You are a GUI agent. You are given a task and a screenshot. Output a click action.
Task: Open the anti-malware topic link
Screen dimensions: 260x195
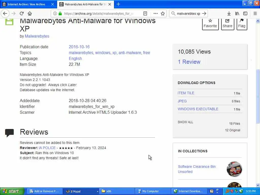pyautogui.click(x=130, y=53)
